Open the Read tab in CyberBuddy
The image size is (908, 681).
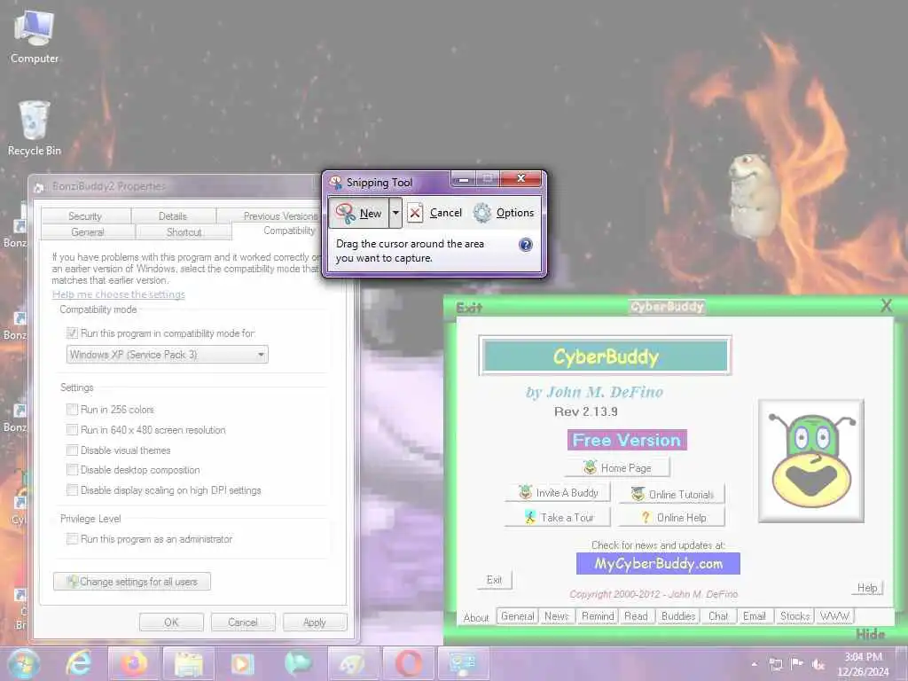click(637, 616)
